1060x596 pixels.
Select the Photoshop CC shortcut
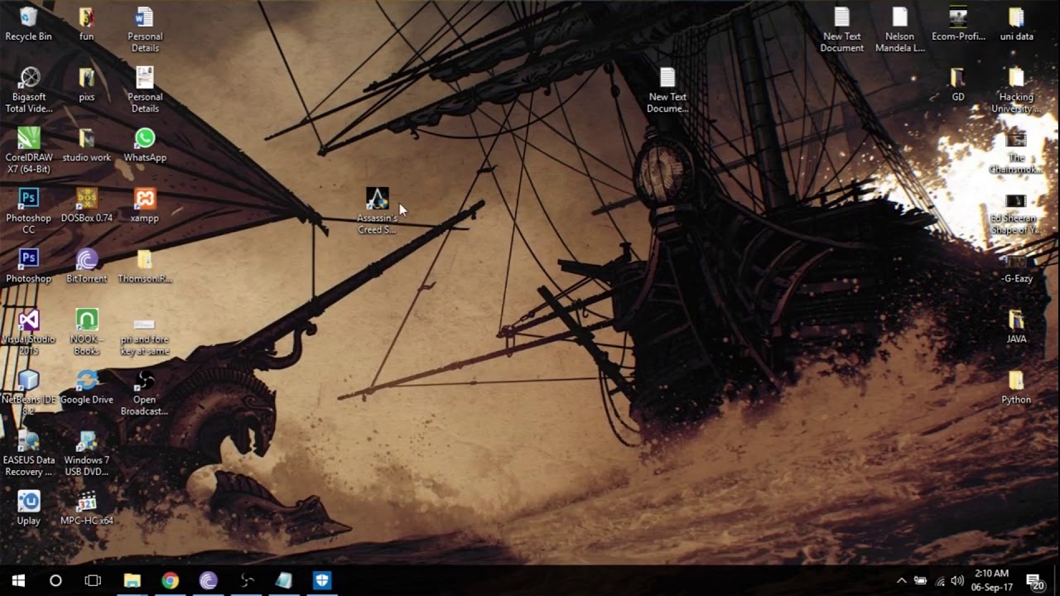[x=29, y=211]
